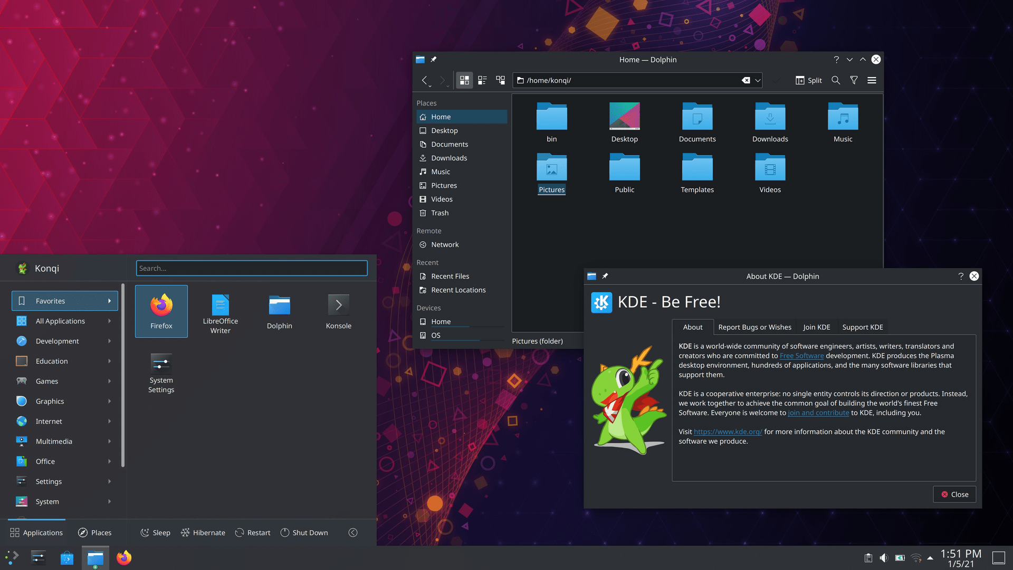Open Dolphin's filter funnel icon

[x=854, y=80]
